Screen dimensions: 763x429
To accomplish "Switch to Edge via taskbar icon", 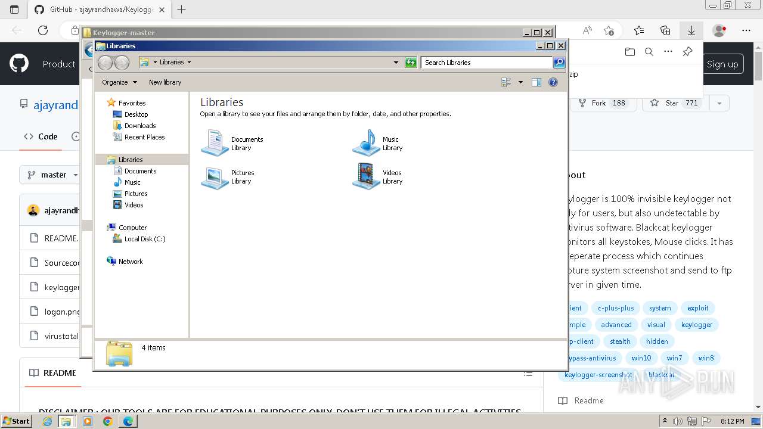I will tap(128, 421).
